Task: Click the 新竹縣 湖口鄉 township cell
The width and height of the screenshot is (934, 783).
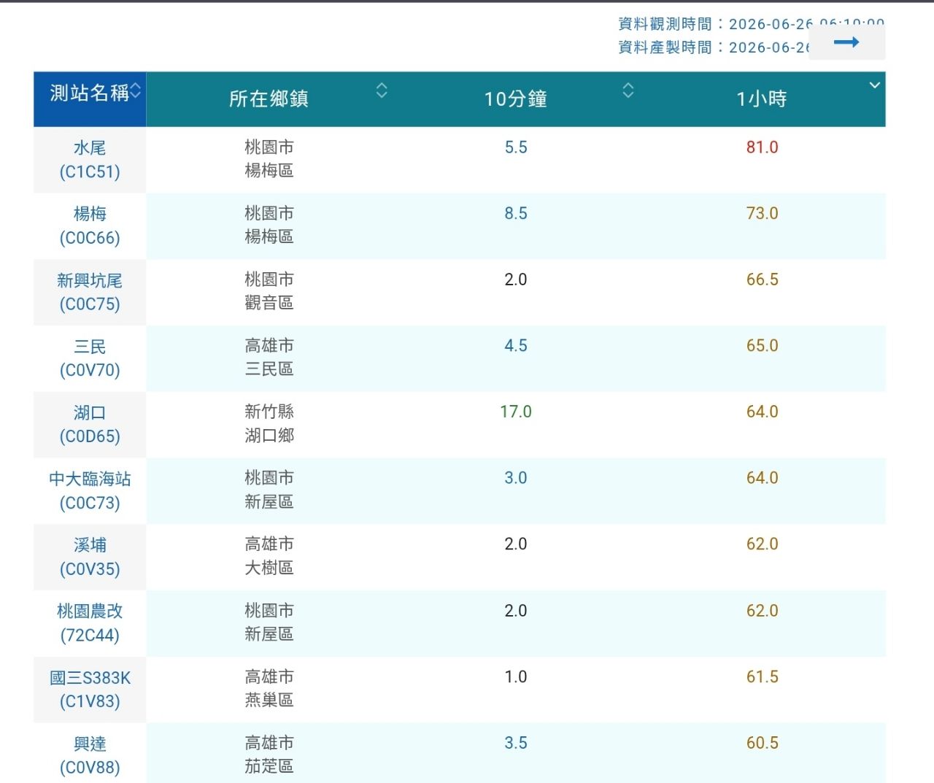Action: pos(269,423)
